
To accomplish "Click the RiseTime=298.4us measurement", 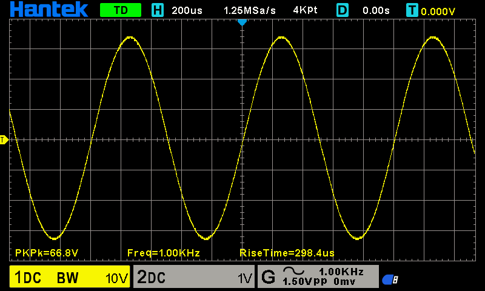I will click(x=287, y=253).
